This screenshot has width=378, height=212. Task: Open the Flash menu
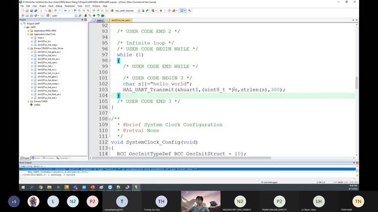pos(51,6)
